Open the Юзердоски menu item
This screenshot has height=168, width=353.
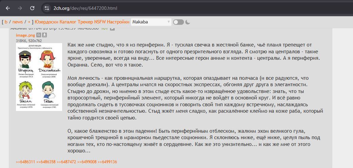[x=47, y=22]
